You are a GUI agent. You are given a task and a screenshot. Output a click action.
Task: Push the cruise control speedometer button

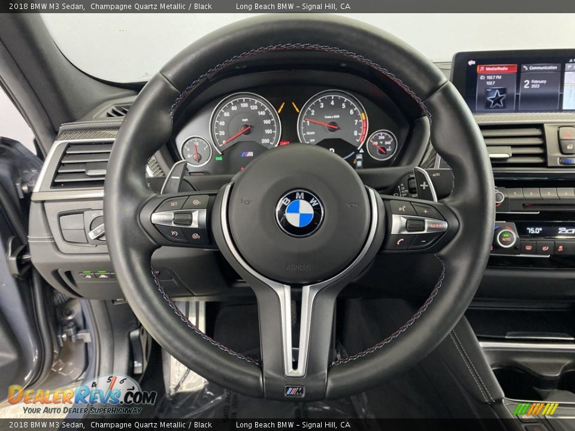tap(174, 233)
